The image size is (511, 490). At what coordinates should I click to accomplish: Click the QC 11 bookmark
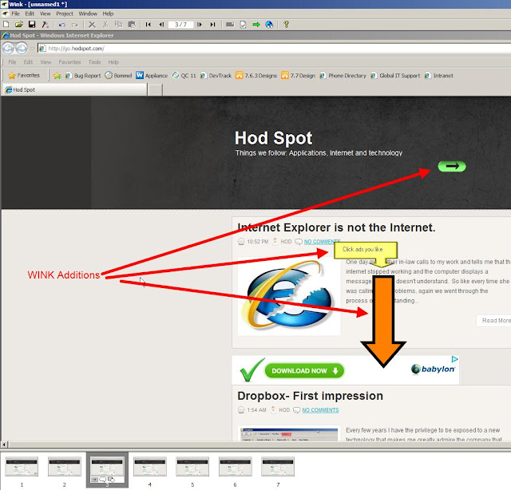[184, 76]
